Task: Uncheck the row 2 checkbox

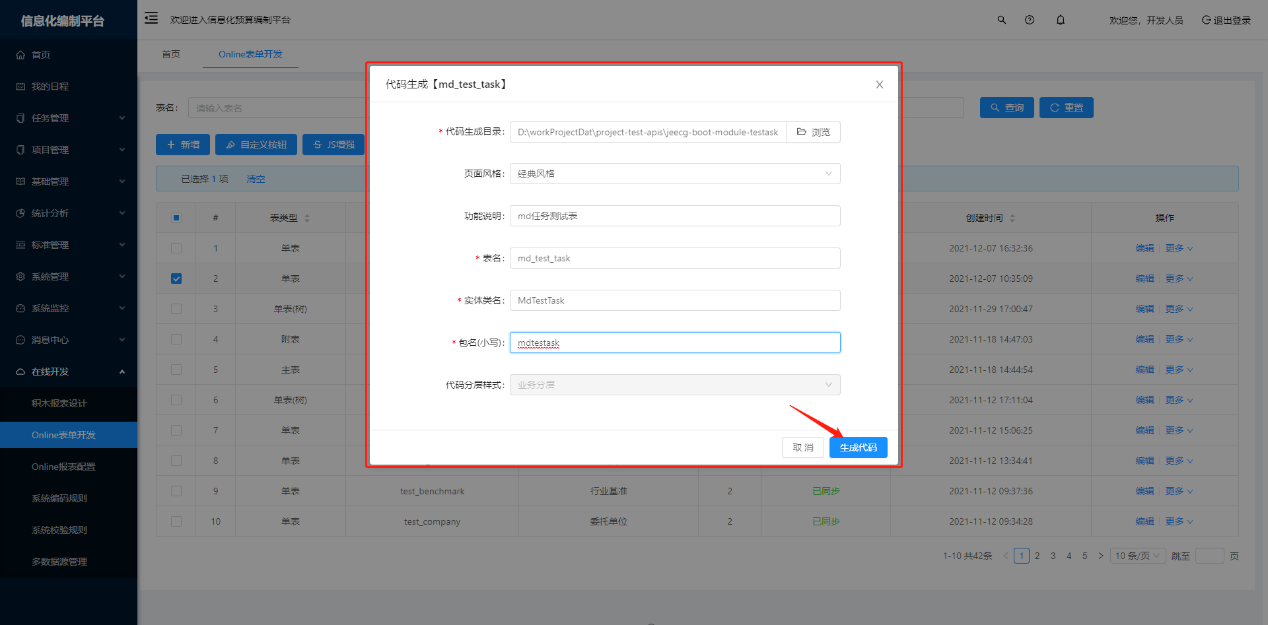Action: (x=176, y=279)
